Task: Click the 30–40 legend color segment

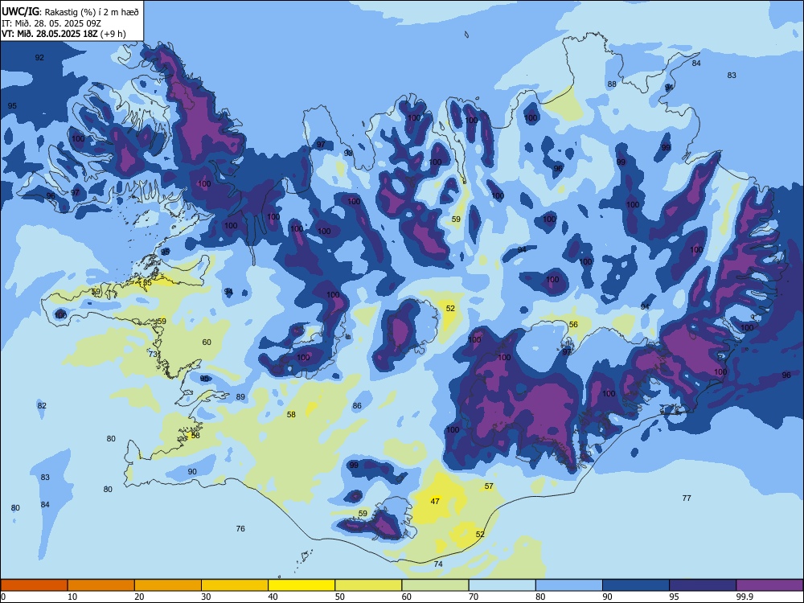Action: tap(235, 585)
